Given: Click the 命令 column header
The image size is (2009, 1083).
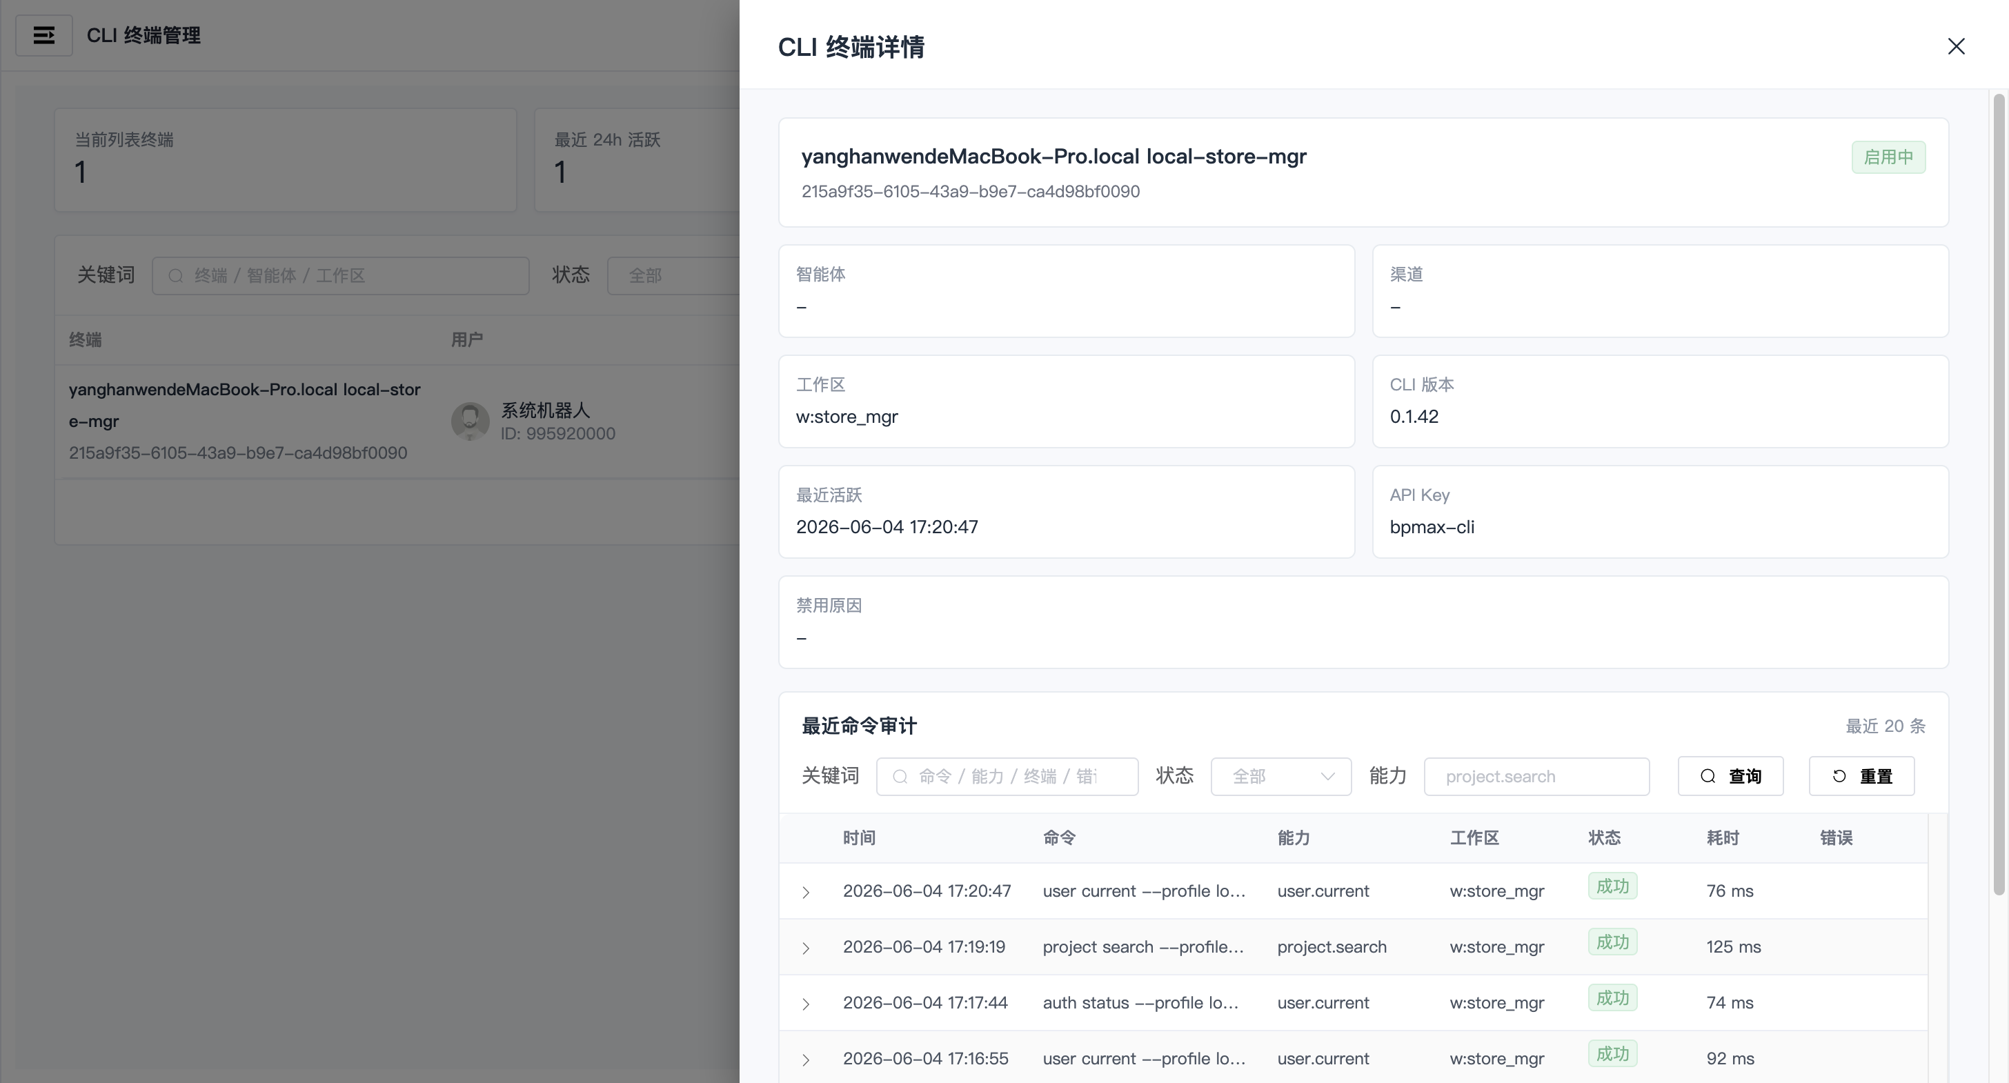Looking at the screenshot, I should tap(1059, 838).
